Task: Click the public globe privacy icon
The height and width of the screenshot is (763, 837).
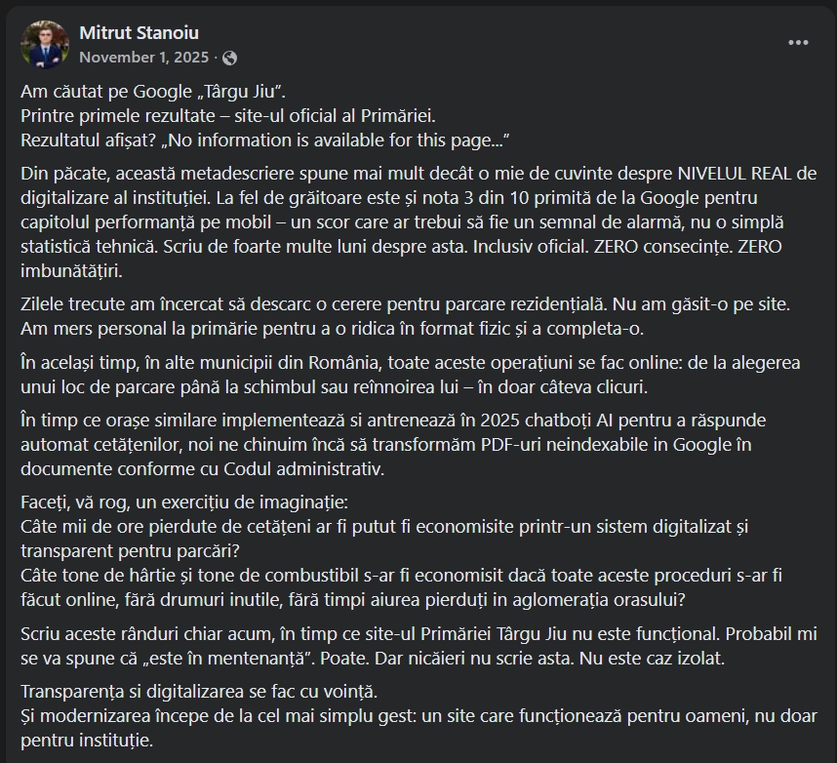Action: pos(229,58)
